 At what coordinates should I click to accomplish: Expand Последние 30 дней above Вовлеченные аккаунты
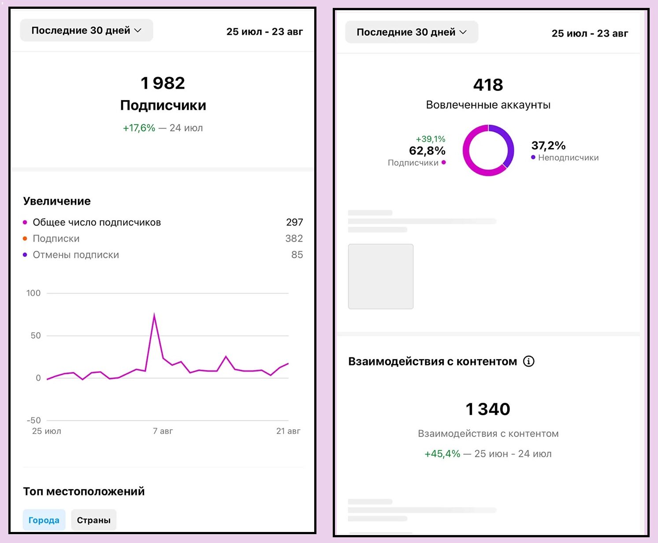pyautogui.click(x=411, y=32)
